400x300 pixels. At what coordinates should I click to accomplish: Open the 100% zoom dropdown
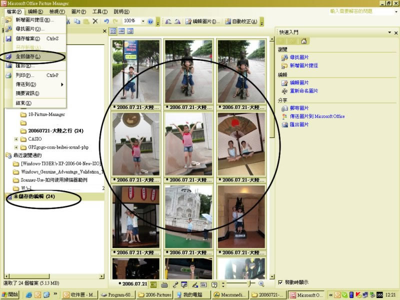(x=143, y=21)
